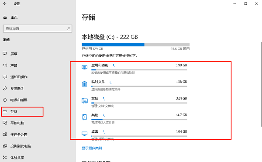Close the 设置 window
This screenshot has width=262, height=162.
coord(257,3)
